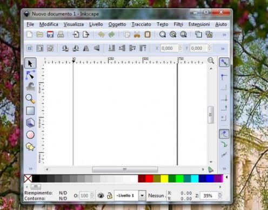Redo the last undone action

[111, 34]
